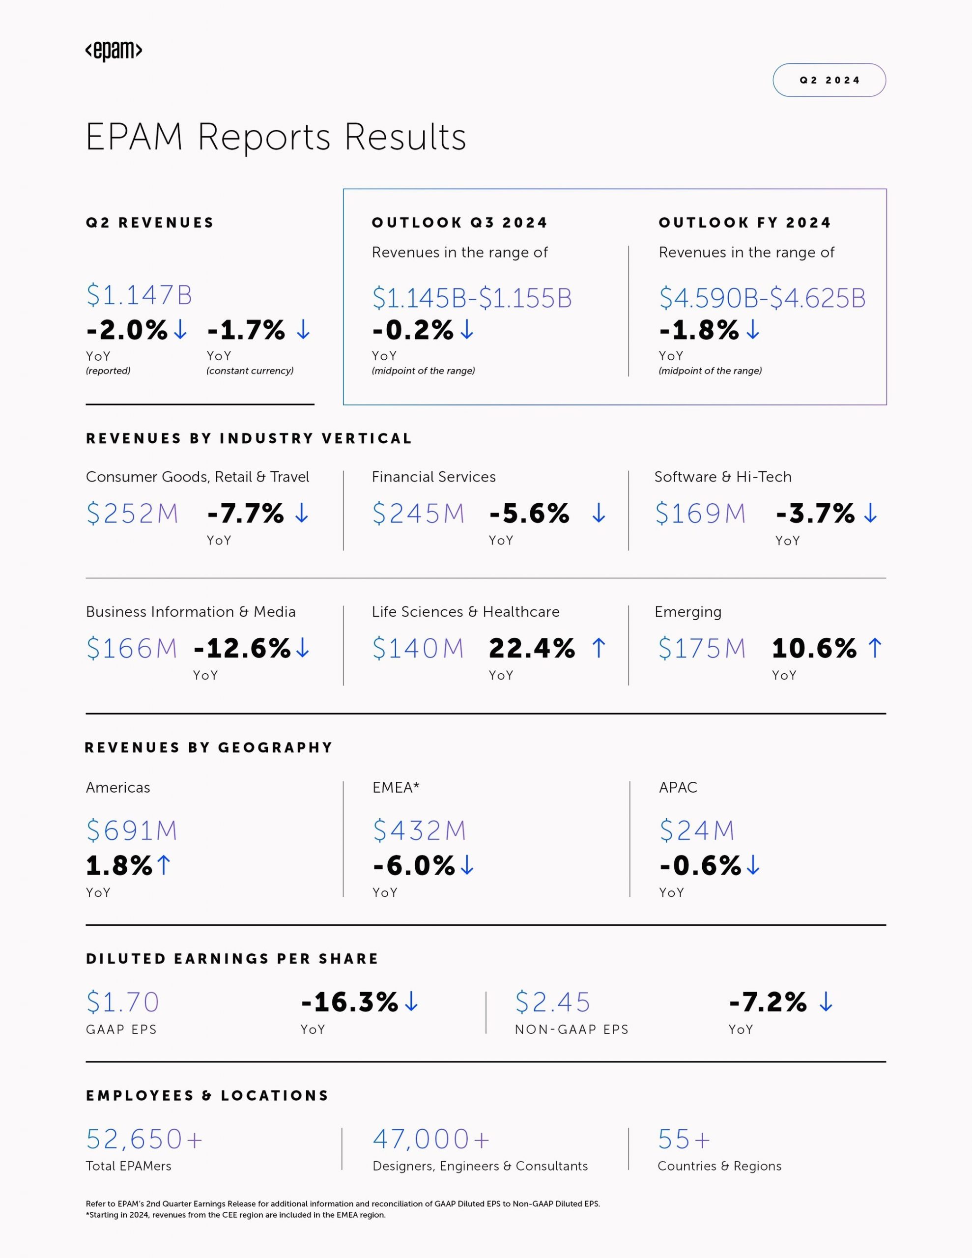Click the 2nd Quarter Earnings Release footnote

click(x=343, y=1203)
